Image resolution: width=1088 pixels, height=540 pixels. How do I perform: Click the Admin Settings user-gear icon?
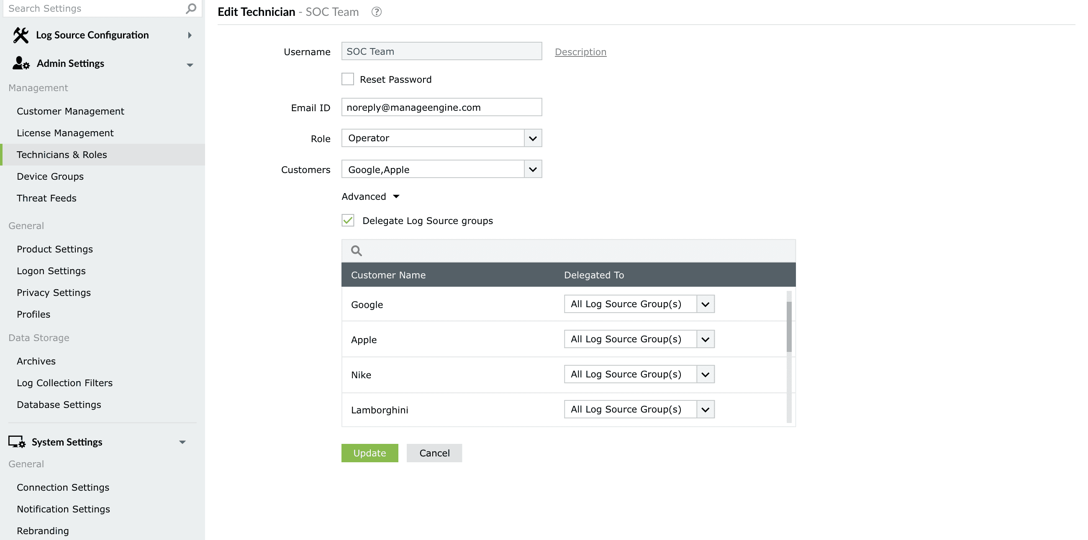21,63
